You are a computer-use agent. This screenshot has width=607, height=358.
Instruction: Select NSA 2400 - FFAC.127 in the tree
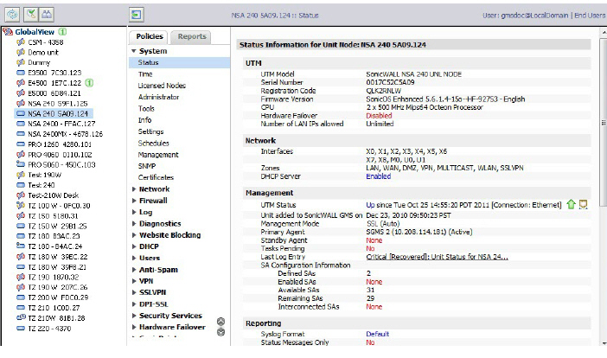[61, 124]
